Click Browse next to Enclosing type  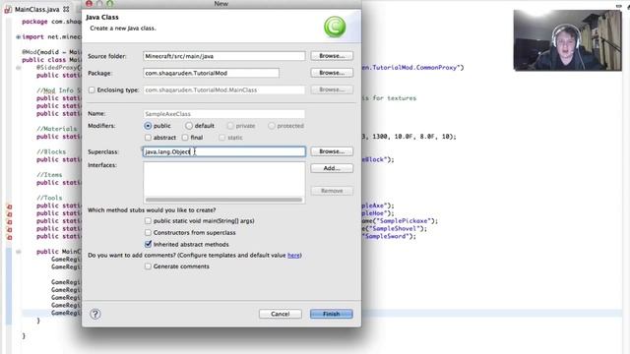[332, 89]
